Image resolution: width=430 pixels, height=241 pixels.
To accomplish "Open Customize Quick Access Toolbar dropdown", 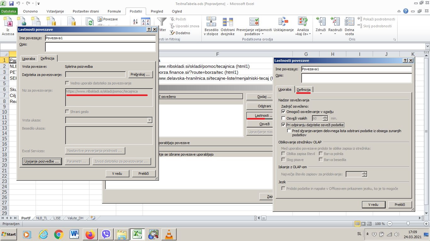I will click(x=38, y=4).
